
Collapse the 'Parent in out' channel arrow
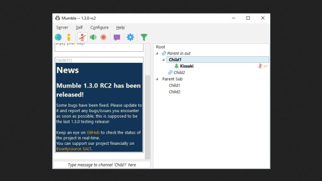click(x=157, y=53)
